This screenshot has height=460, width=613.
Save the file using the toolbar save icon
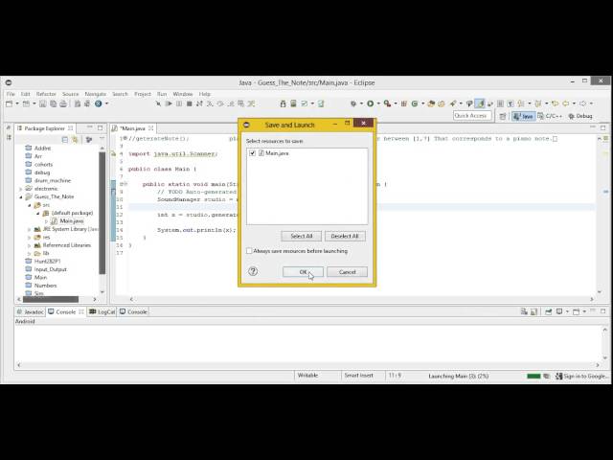tap(42, 103)
